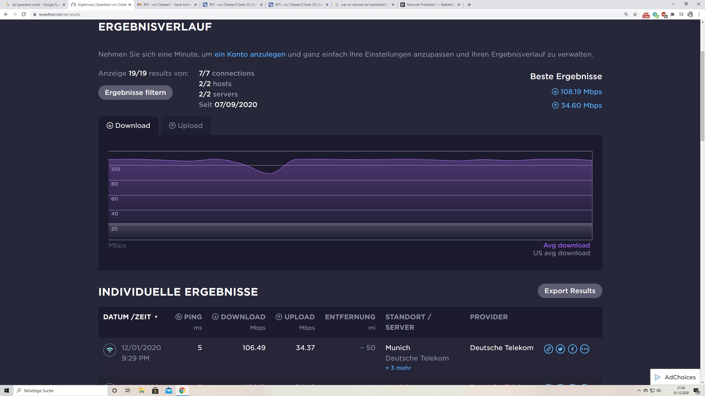Share Munich result on Facebook
705x396 pixels.
click(x=573, y=349)
